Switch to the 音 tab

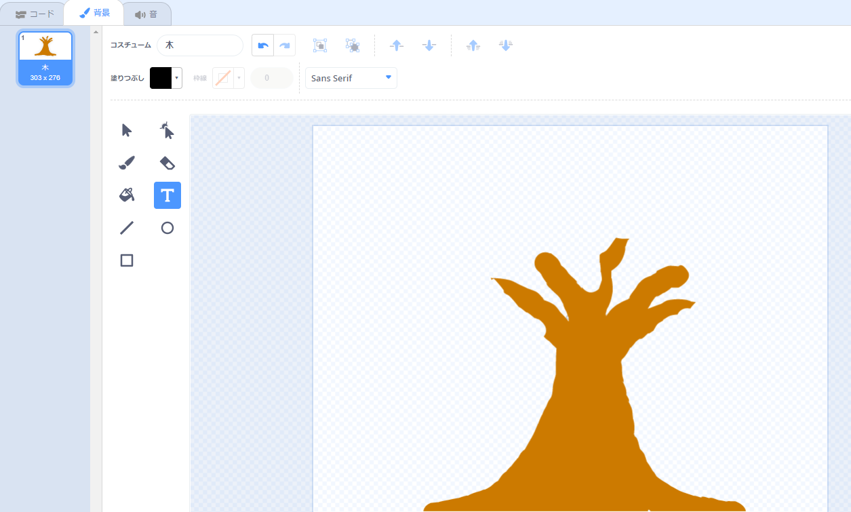(x=146, y=14)
